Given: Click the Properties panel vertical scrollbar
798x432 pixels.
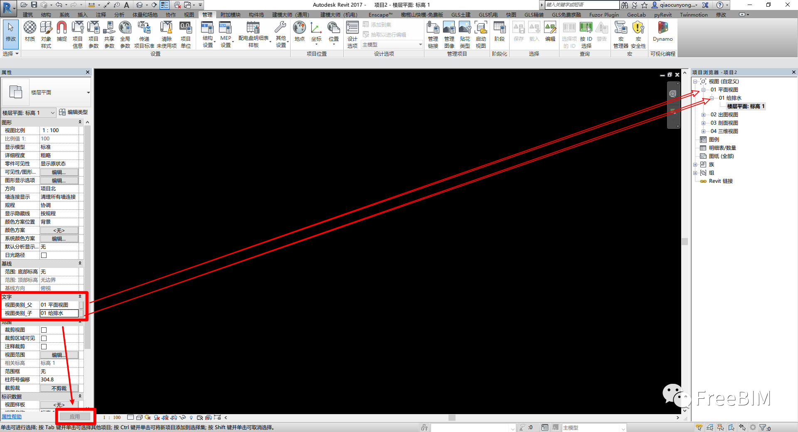Looking at the screenshot, I should tap(87, 237).
